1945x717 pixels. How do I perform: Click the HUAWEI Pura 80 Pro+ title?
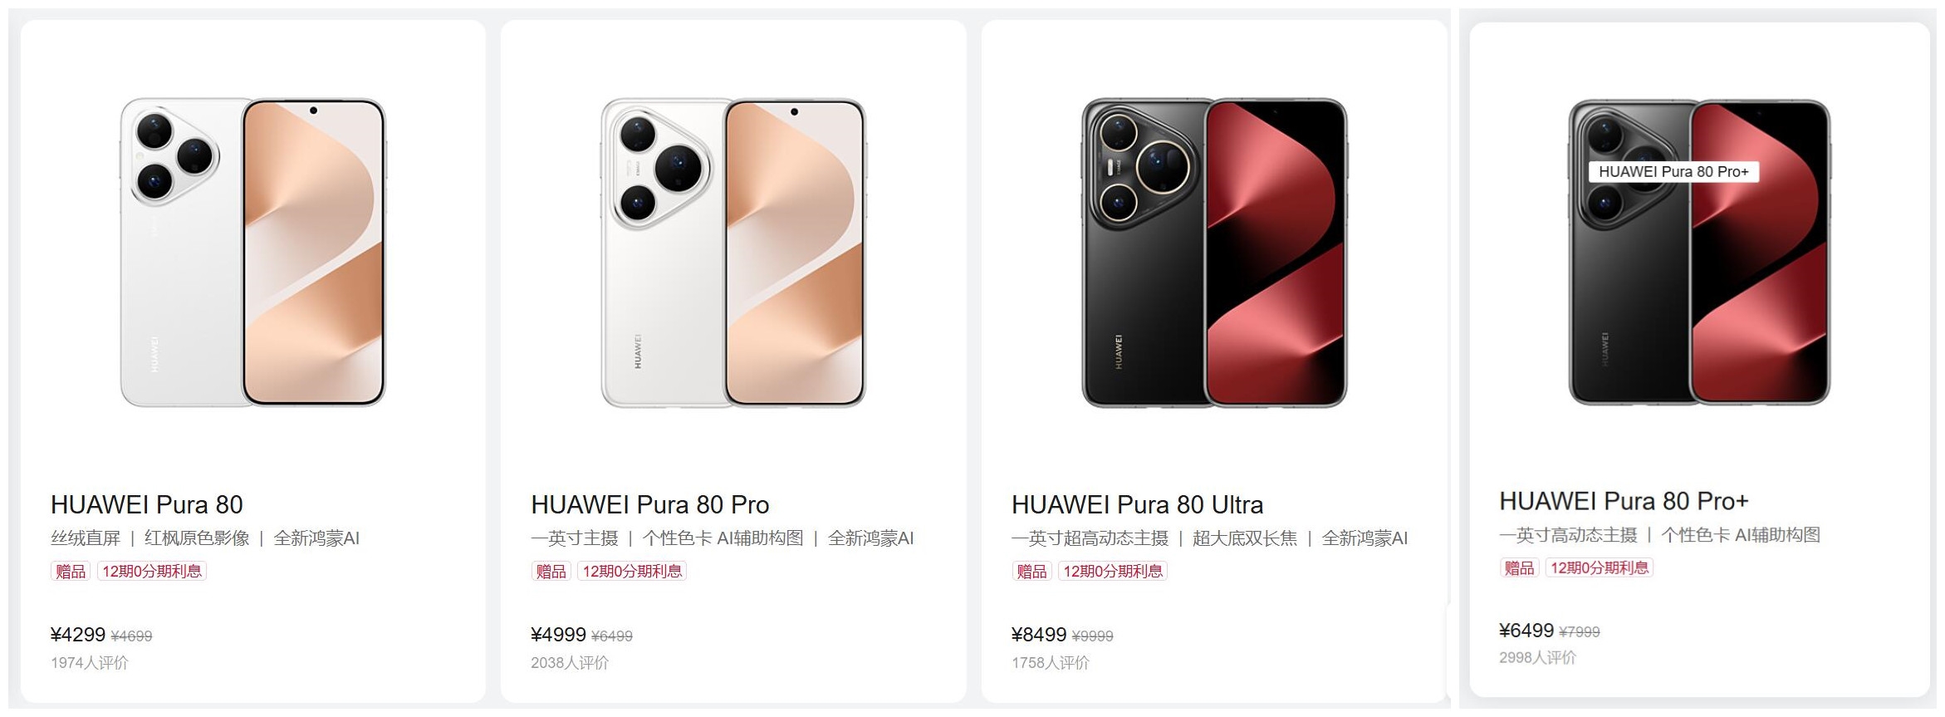[x=1624, y=501]
